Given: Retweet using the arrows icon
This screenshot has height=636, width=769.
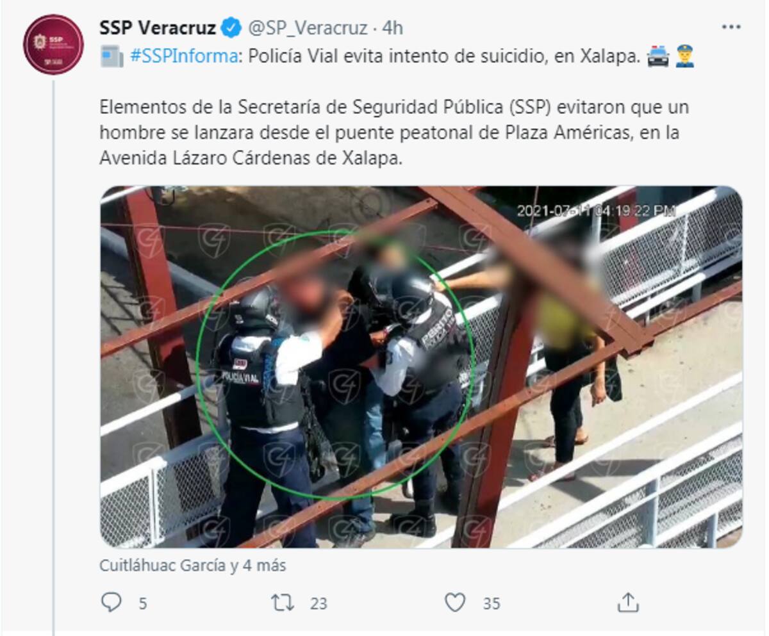Looking at the screenshot, I should pyautogui.click(x=281, y=602).
